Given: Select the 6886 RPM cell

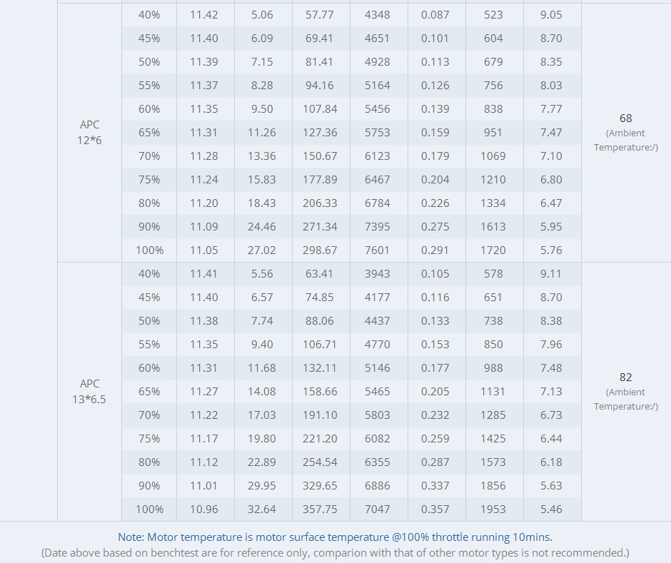Looking at the screenshot, I should pyautogui.click(x=378, y=486).
